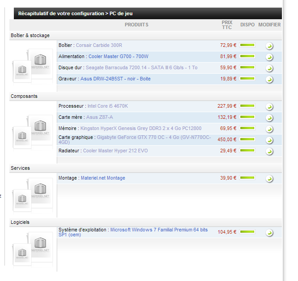This screenshot has height=281, width=298.
Task: Click the Services category thumbnail
Action: [32, 195]
